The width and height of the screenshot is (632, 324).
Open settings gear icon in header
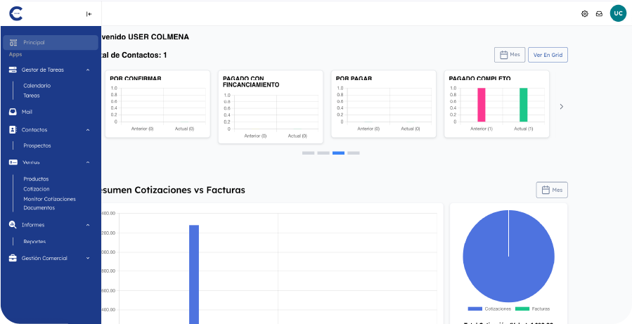[584, 13]
